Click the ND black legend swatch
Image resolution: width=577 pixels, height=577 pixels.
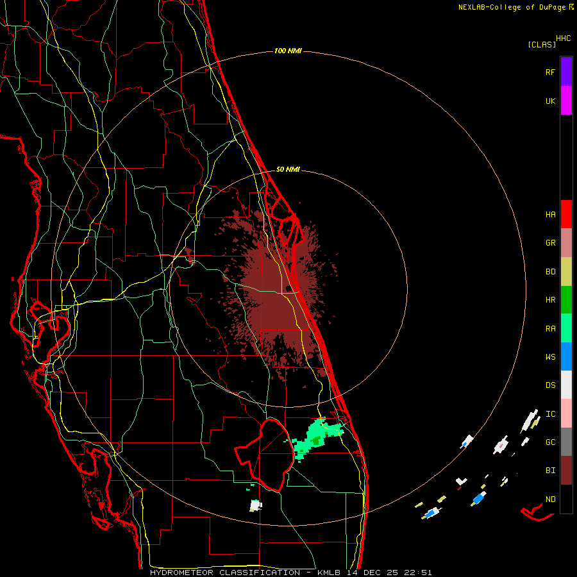click(x=566, y=499)
